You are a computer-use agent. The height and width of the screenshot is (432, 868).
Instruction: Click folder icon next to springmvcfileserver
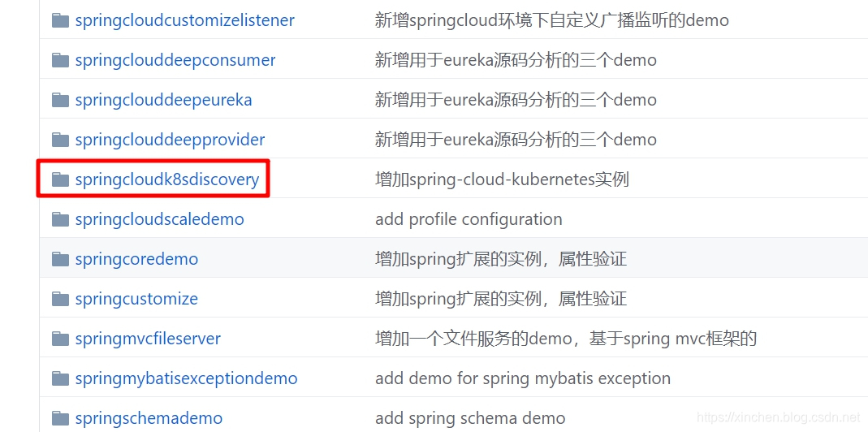click(x=60, y=339)
